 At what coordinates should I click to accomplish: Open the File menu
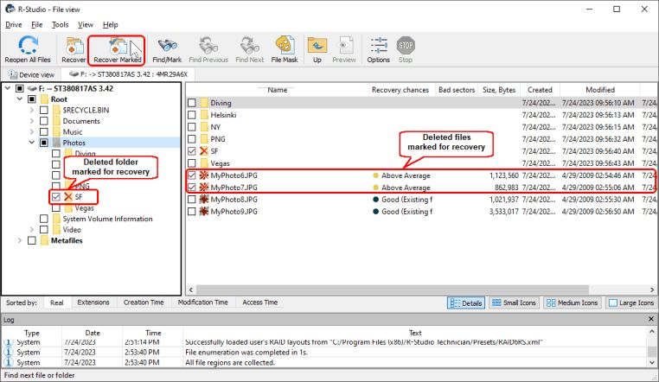[37, 25]
